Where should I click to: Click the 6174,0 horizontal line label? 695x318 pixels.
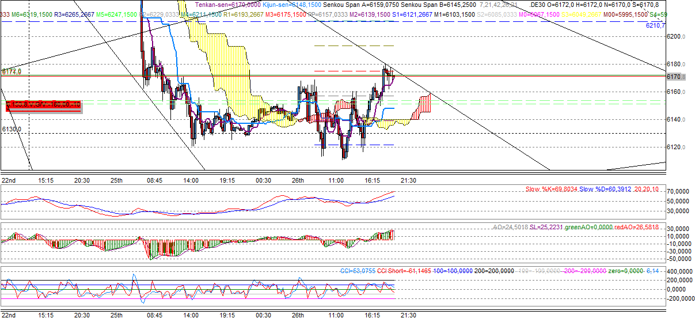click(12, 72)
